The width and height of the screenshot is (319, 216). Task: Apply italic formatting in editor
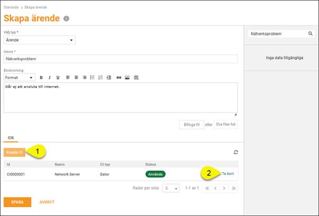pyautogui.click(x=50, y=78)
